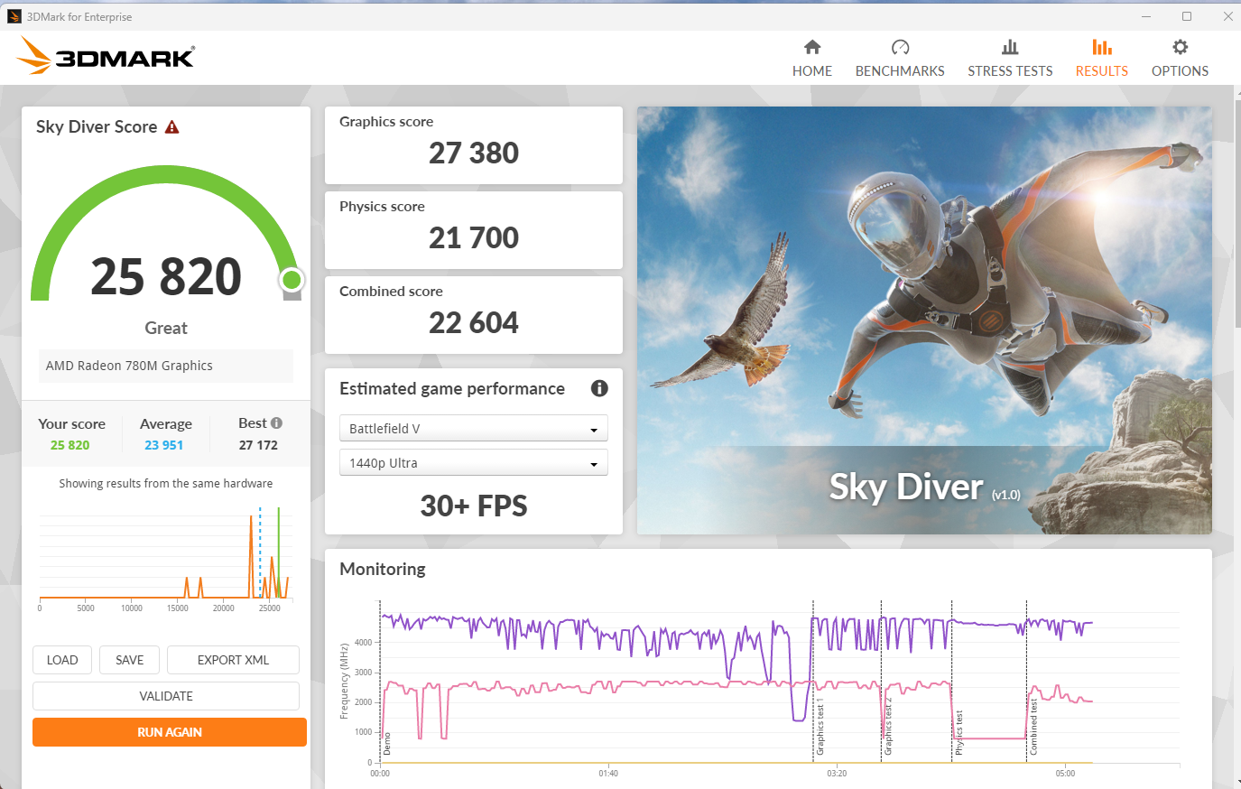
Task: Click the Home house icon
Action: (x=812, y=47)
